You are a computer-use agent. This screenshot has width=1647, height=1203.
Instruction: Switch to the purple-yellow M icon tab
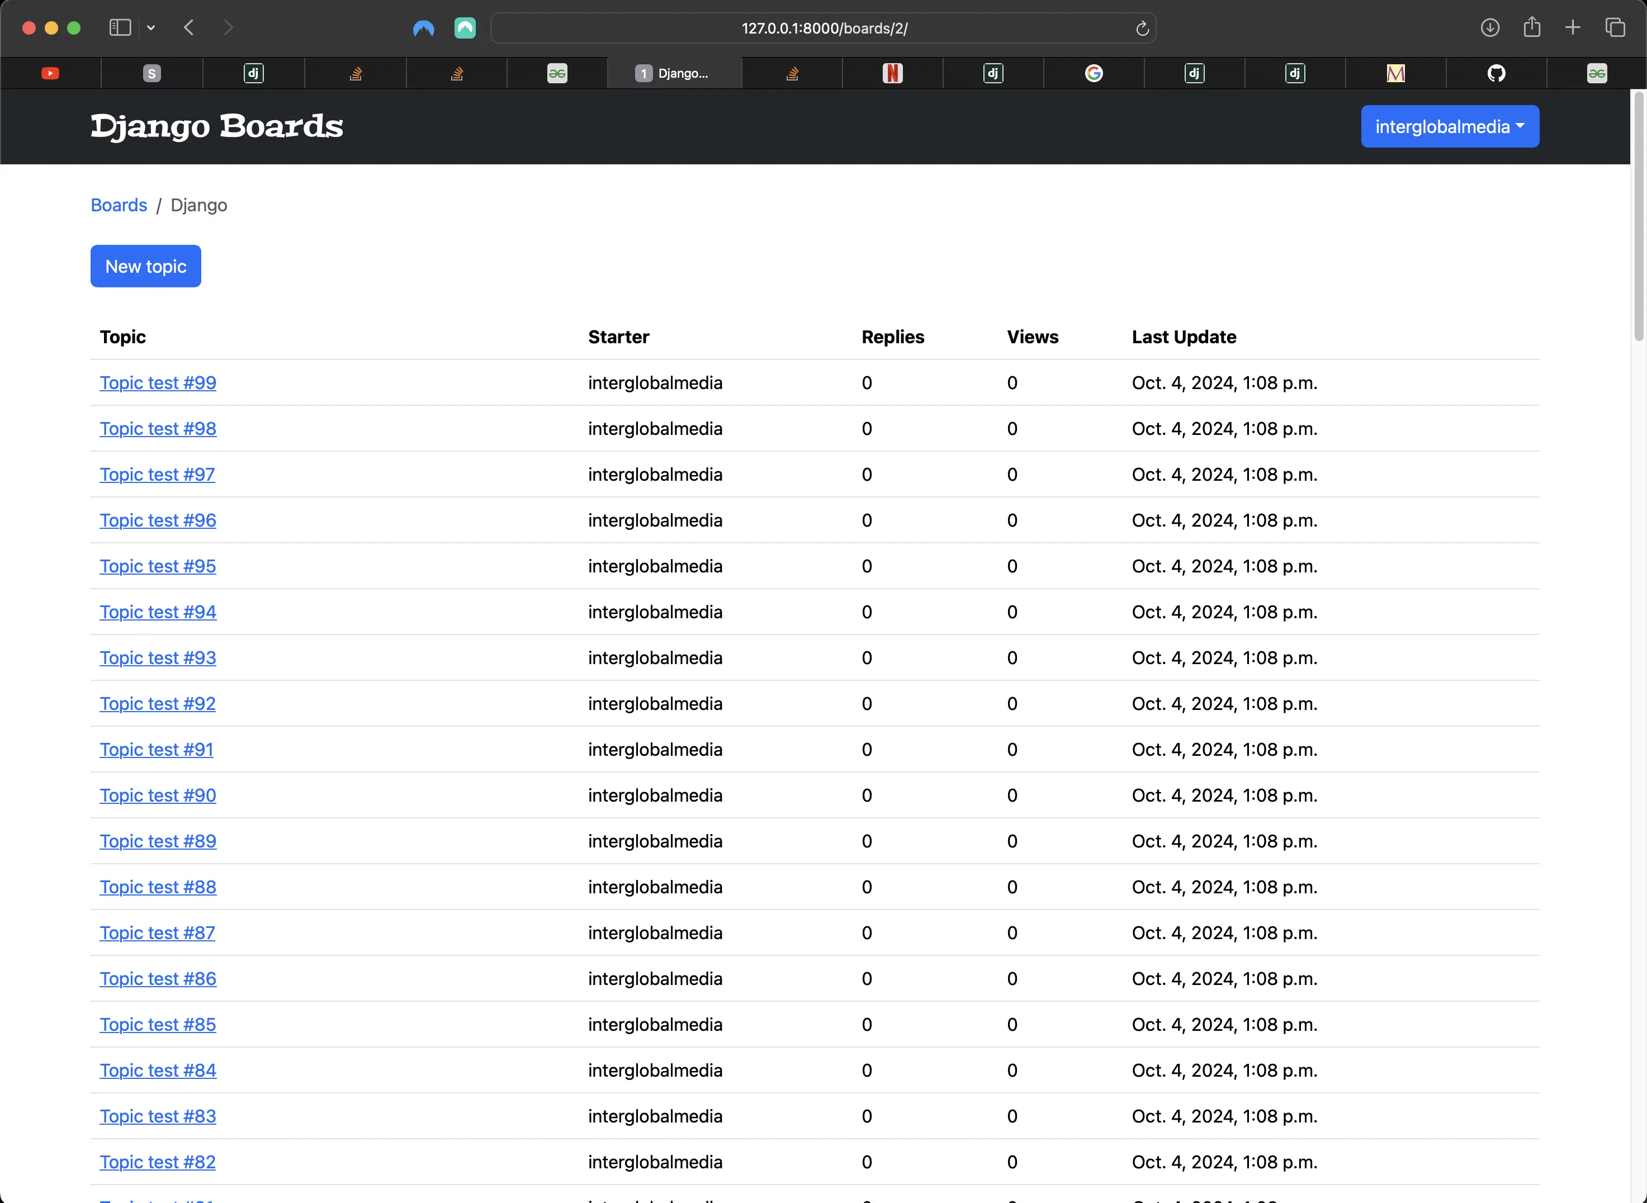(x=1395, y=73)
